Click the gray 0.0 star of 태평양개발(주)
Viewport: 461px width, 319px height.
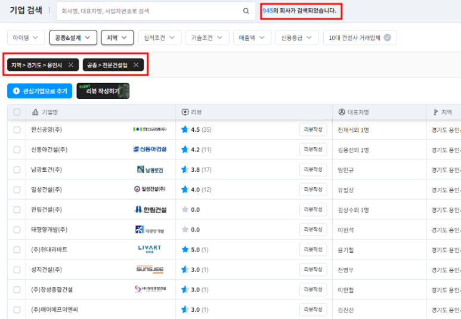[185, 230]
